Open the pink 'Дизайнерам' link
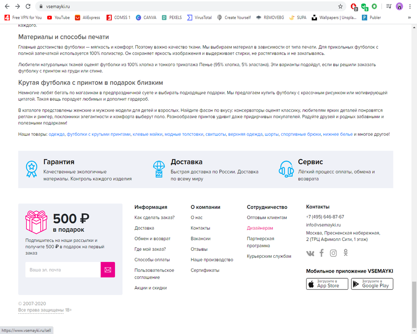This screenshot has height=334, width=417. 260,228
